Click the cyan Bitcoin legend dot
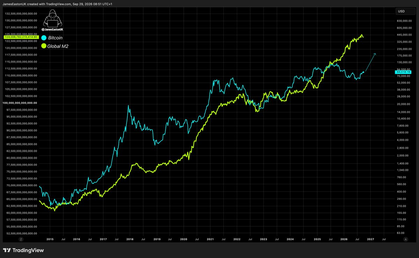This screenshot has height=258, width=419. [x=44, y=38]
